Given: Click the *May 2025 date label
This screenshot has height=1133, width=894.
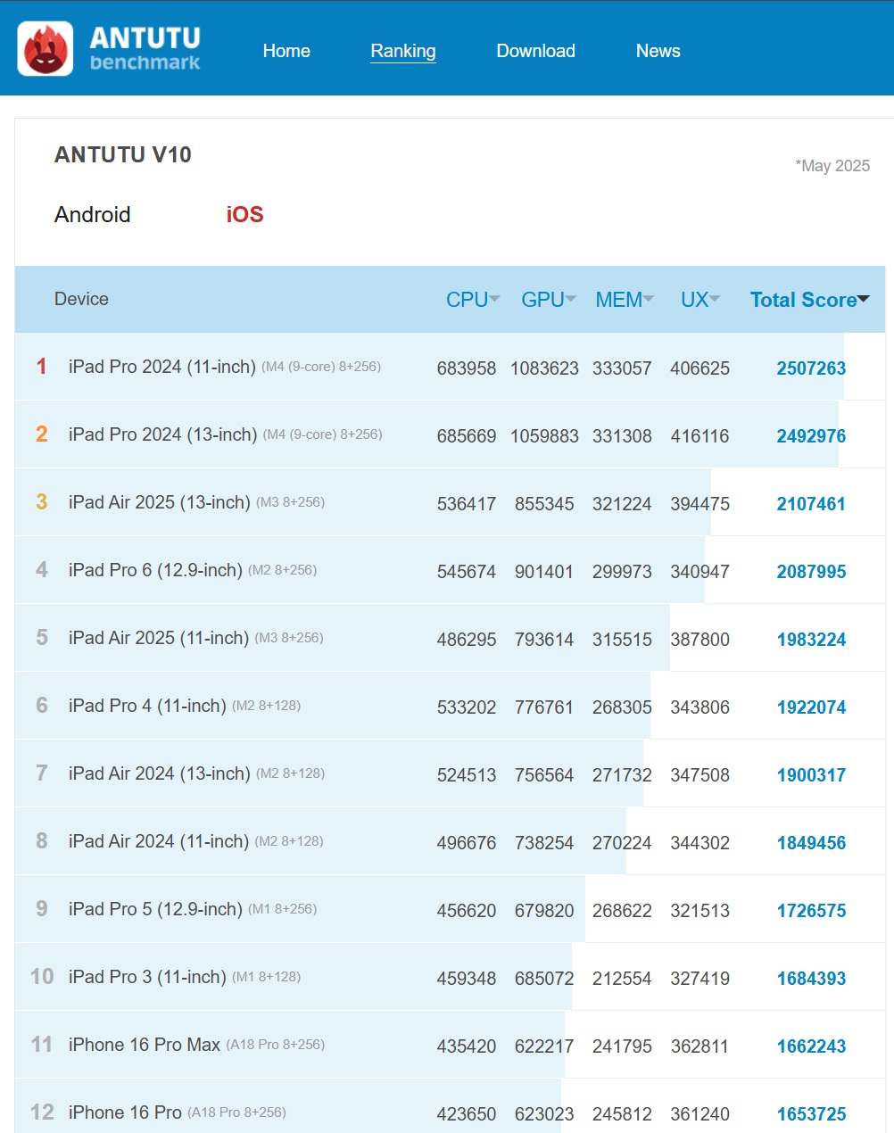Looking at the screenshot, I should pos(832,166).
